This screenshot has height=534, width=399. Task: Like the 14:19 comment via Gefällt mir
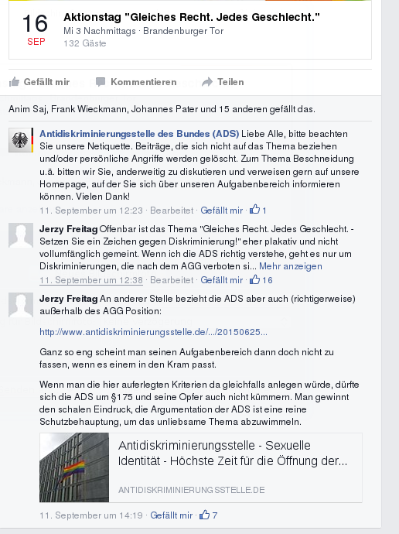(172, 515)
